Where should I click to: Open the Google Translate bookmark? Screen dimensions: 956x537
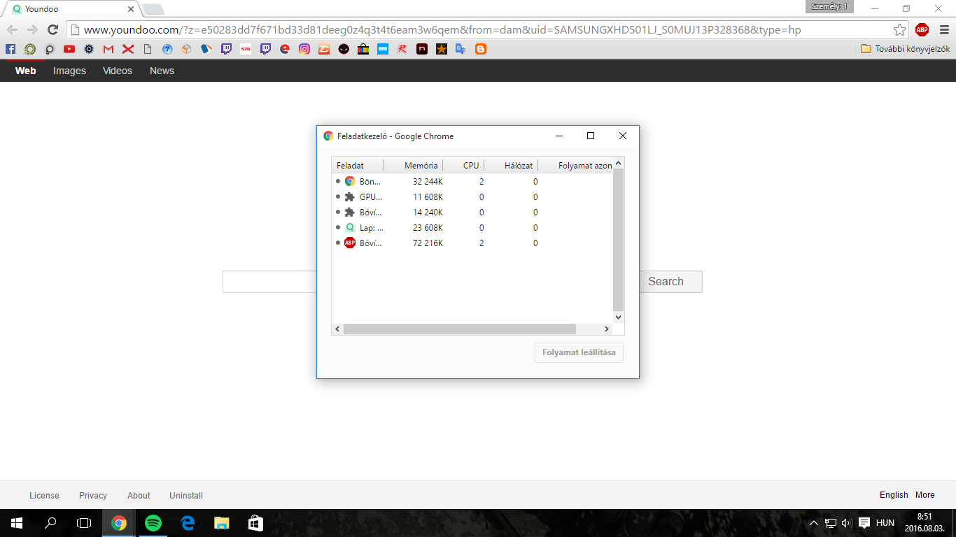(461, 49)
